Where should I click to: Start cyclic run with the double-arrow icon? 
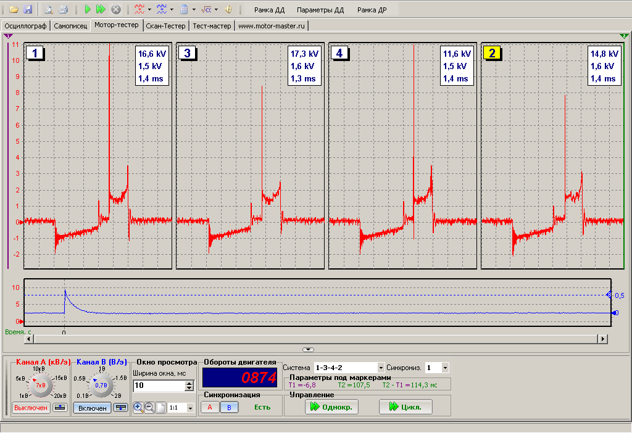[x=101, y=9]
